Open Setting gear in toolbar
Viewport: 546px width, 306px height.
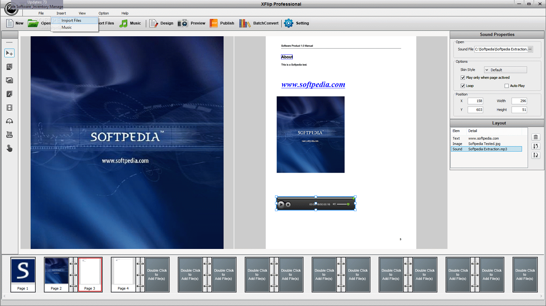coord(296,23)
